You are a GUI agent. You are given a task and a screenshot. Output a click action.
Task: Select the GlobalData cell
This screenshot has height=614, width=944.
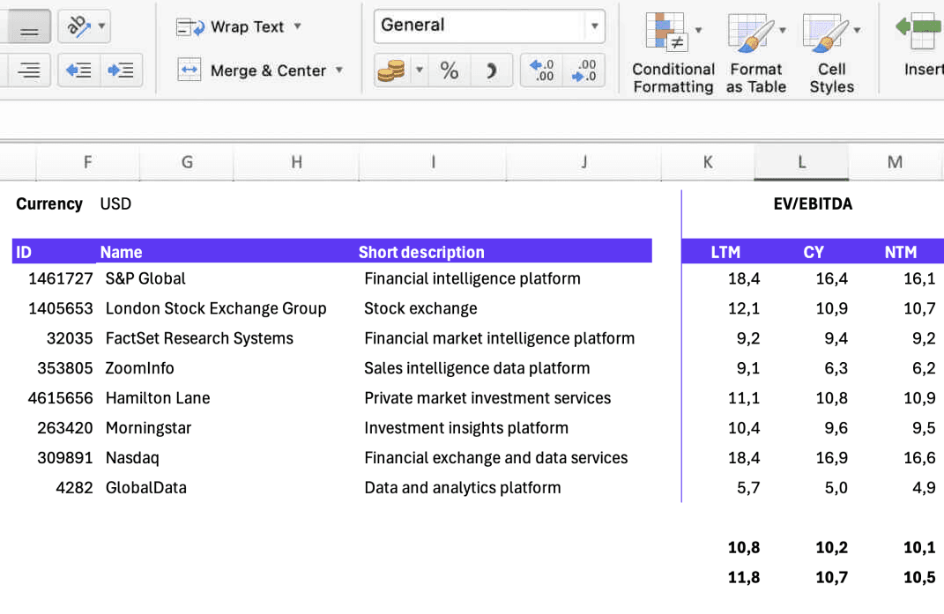146,488
